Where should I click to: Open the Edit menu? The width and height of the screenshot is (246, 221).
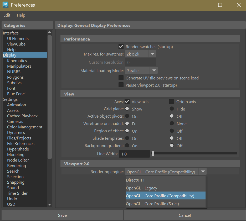click(x=7, y=15)
